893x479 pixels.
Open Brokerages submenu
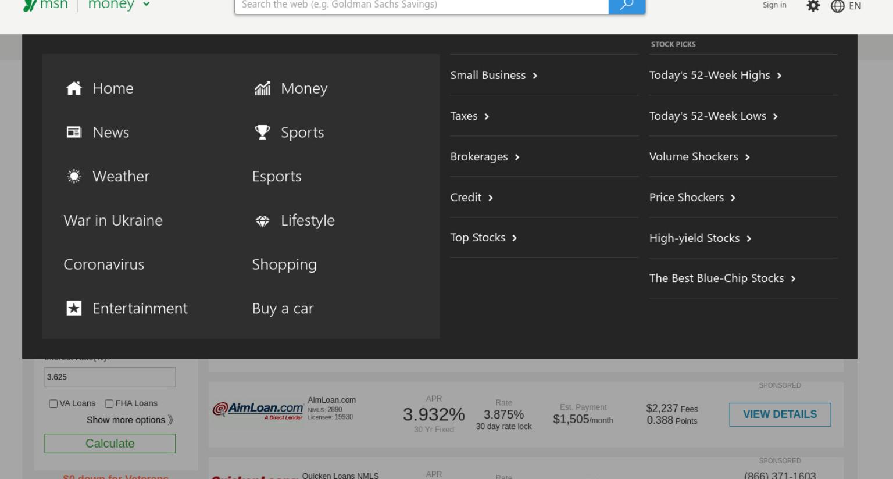[485, 156]
